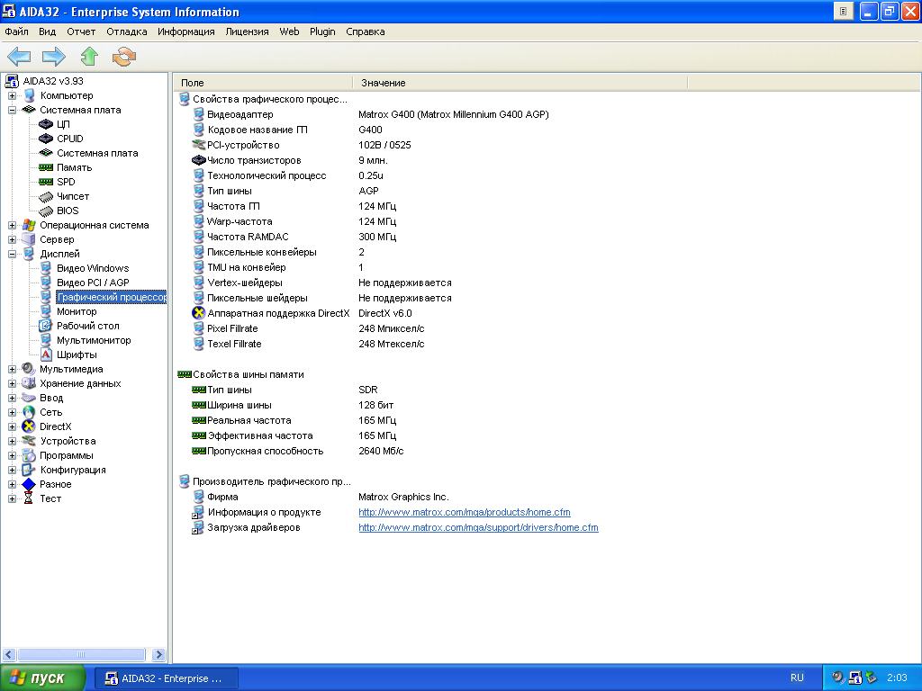922x691 pixels.
Task: Select the SPD memory item
Action: click(x=66, y=182)
